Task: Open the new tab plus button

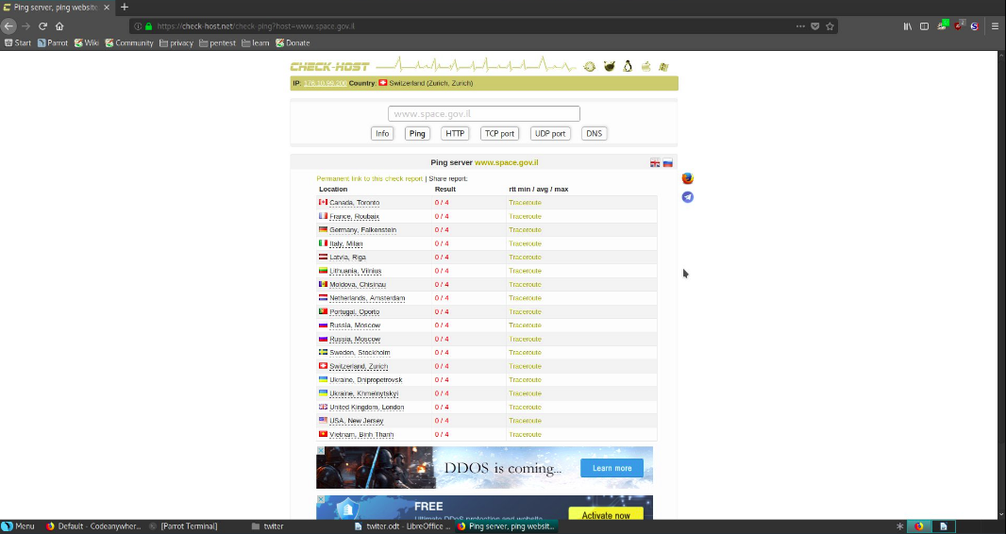Action: click(x=125, y=7)
